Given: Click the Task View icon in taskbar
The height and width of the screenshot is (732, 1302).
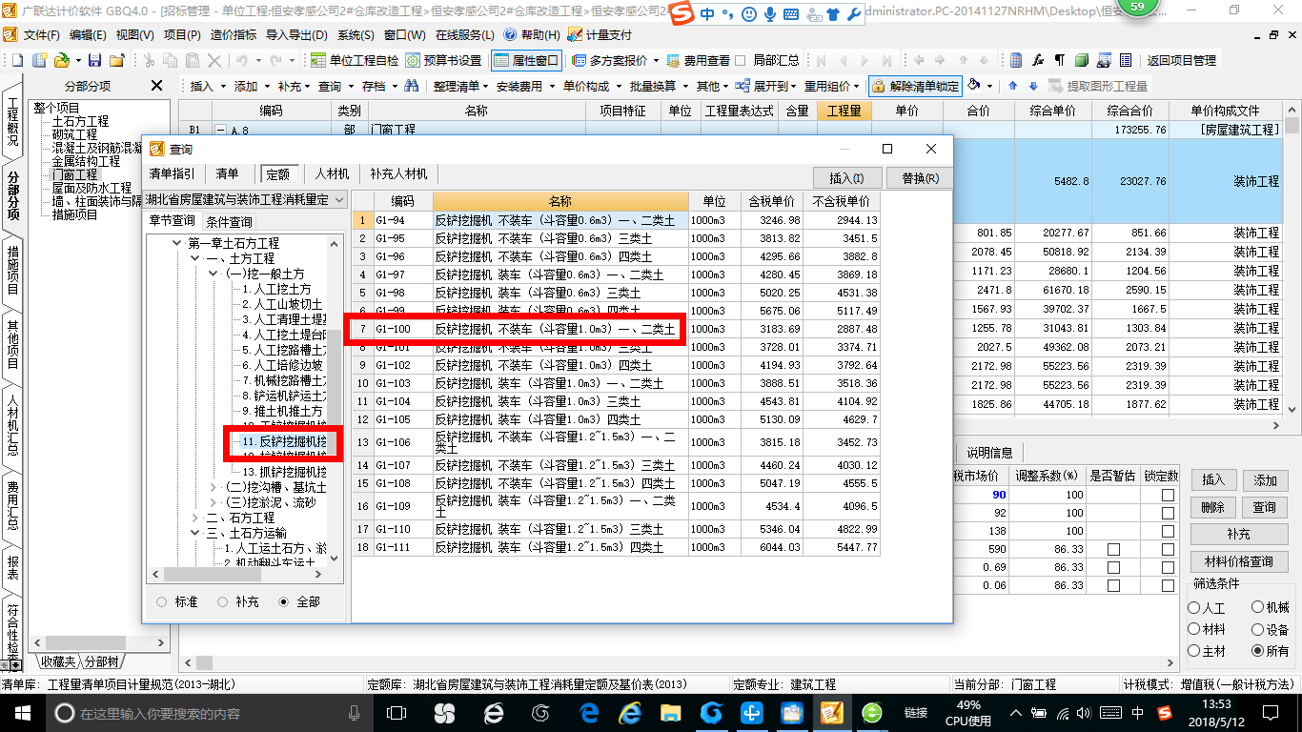Looking at the screenshot, I should [396, 712].
